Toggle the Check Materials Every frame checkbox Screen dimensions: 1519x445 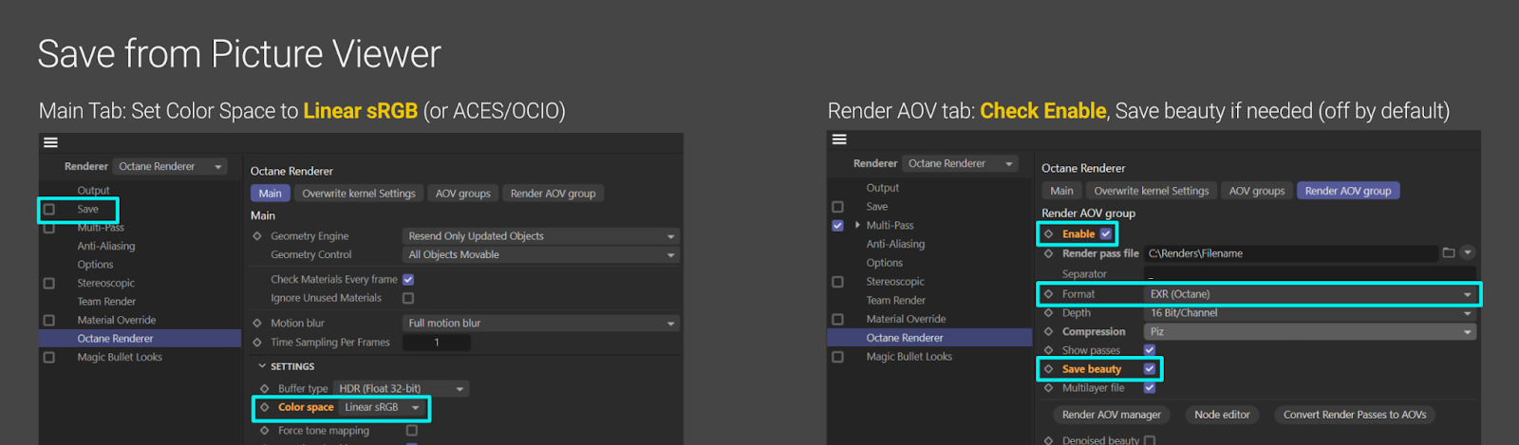coord(408,280)
